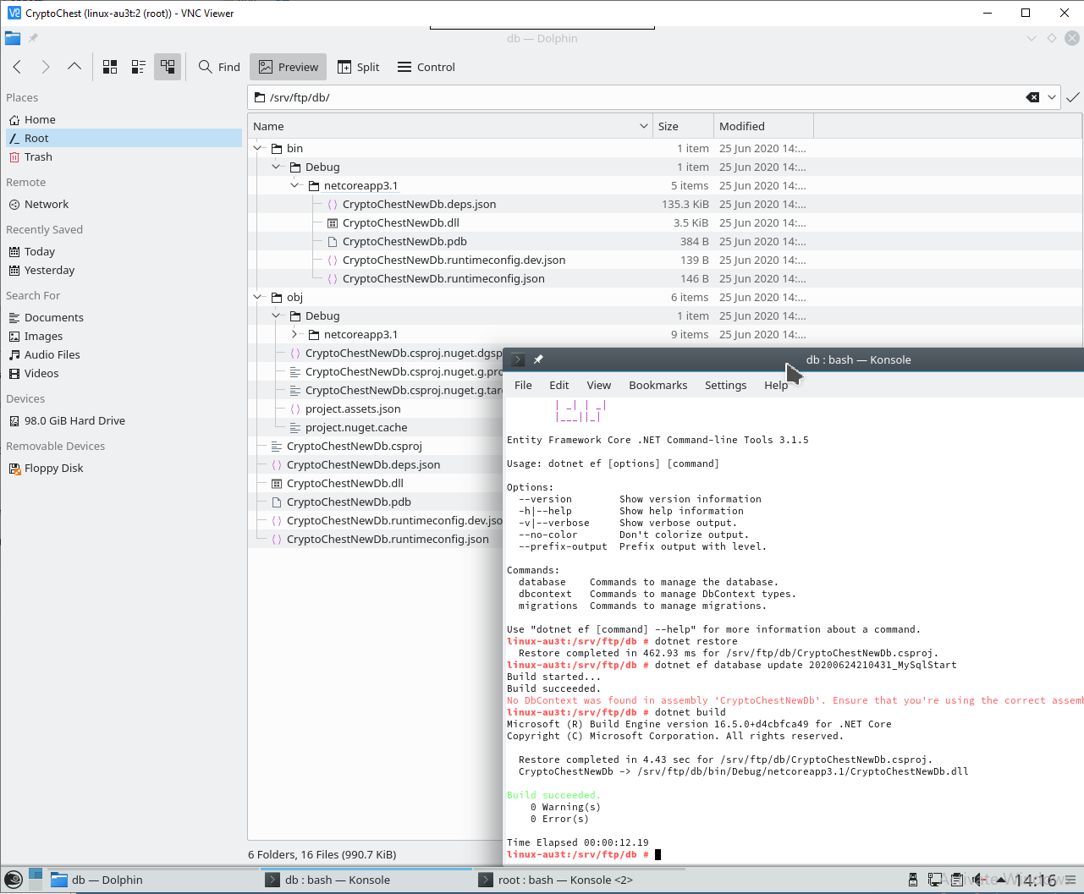This screenshot has height=894, width=1084.
Task: Open Find in Dolphin toolbar
Action: click(x=219, y=67)
